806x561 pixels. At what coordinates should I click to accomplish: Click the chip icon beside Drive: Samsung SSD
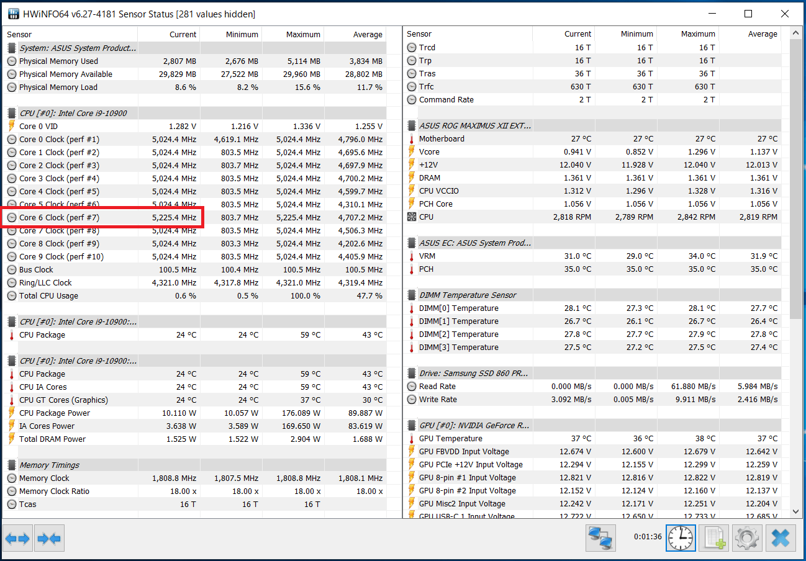point(411,373)
